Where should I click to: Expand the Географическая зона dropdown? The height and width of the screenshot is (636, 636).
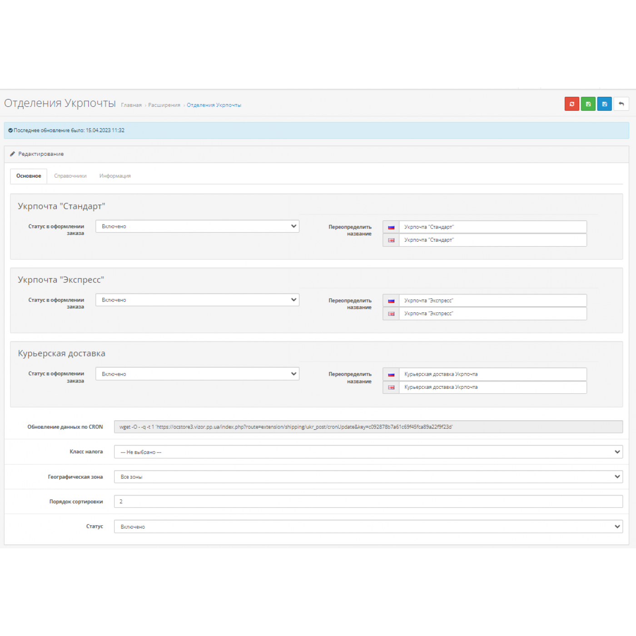(x=368, y=477)
